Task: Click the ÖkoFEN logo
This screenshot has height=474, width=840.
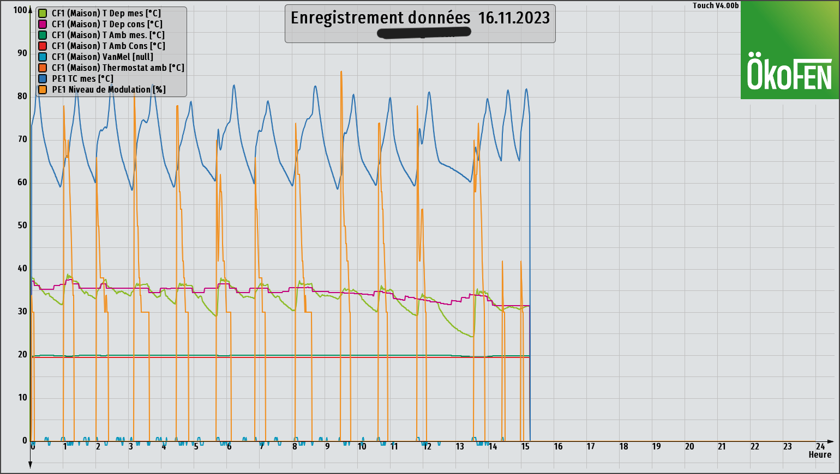Action: pyautogui.click(x=790, y=50)
